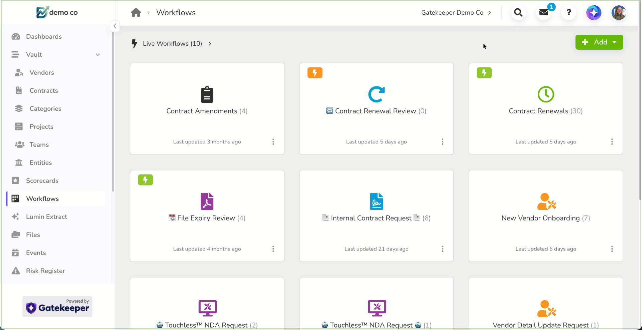
Task: Open the options menu for Contract Amendments
Action: (273, 142)
